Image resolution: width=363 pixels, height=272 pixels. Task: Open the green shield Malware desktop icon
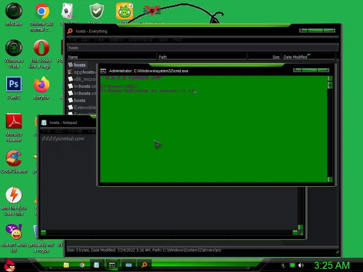(x=96, y=11)
